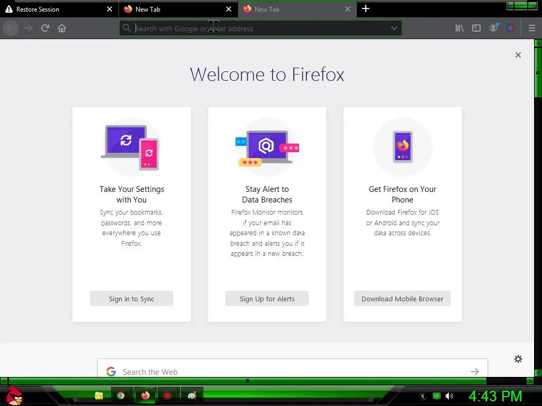Click the Welcome to Firefox title

(x=267, y=74)
